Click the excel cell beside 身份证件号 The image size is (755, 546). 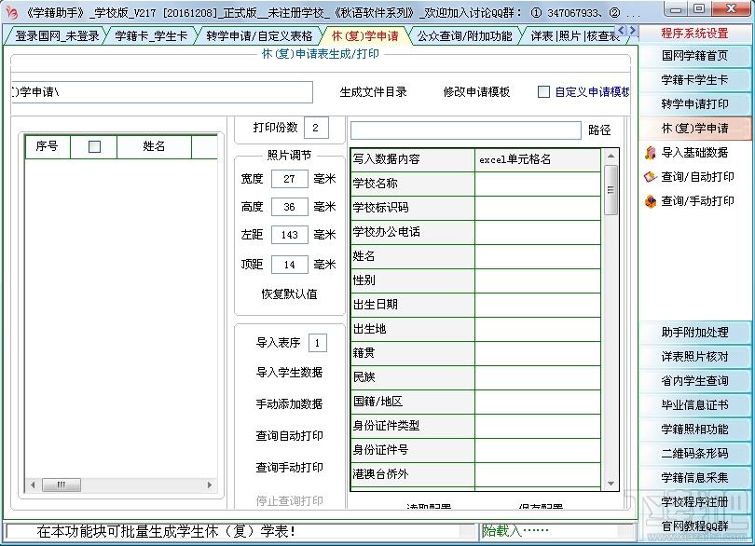(x=538, y=450)
